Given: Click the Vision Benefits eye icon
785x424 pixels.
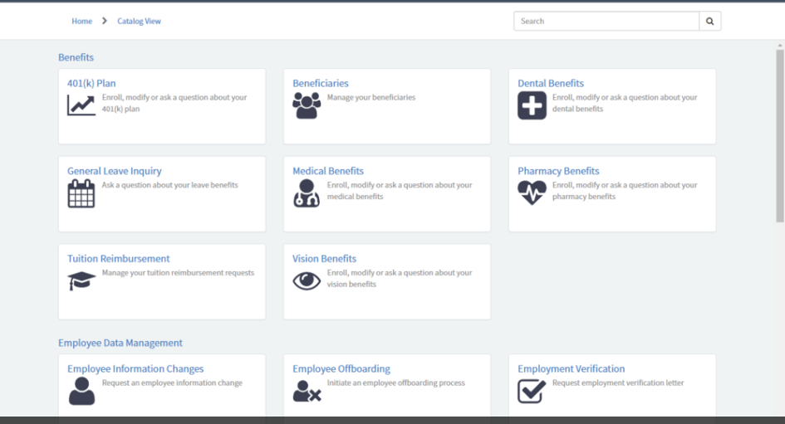Looking at the screenshot, I should [x=307, y=281].
